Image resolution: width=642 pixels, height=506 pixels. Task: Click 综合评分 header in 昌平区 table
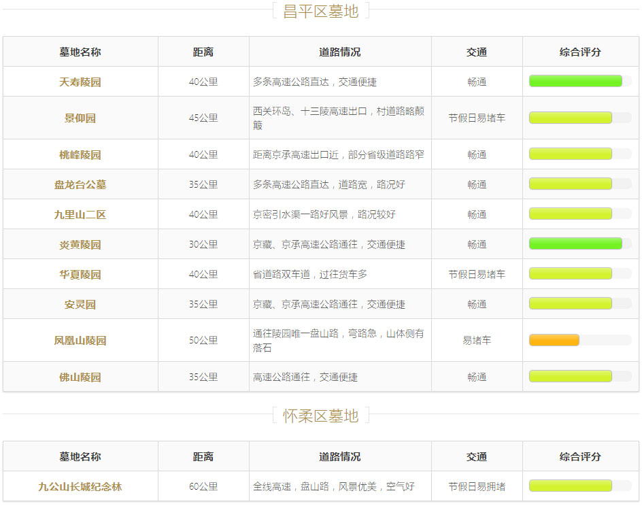[x=580, y=52]
